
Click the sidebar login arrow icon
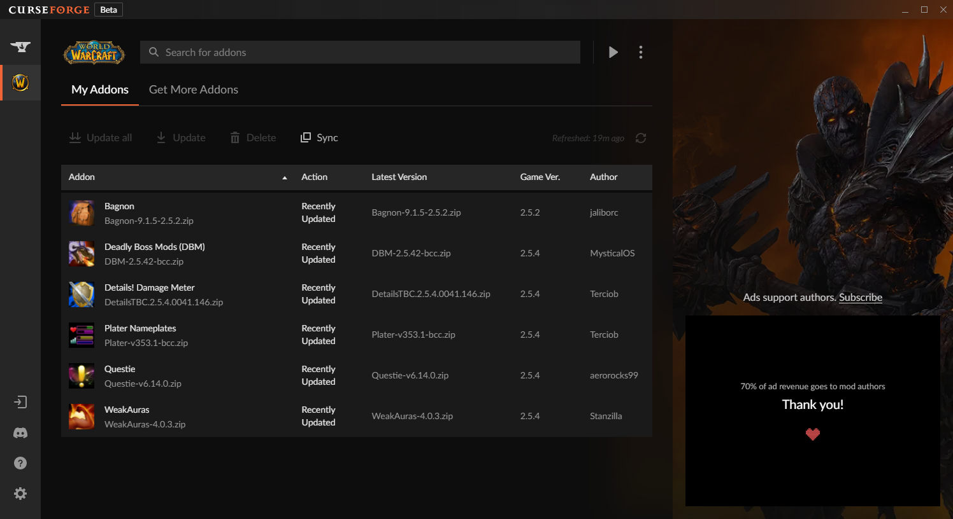(20, 402)
